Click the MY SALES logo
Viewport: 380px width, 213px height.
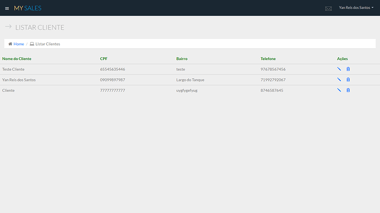[x=28, y=8]
